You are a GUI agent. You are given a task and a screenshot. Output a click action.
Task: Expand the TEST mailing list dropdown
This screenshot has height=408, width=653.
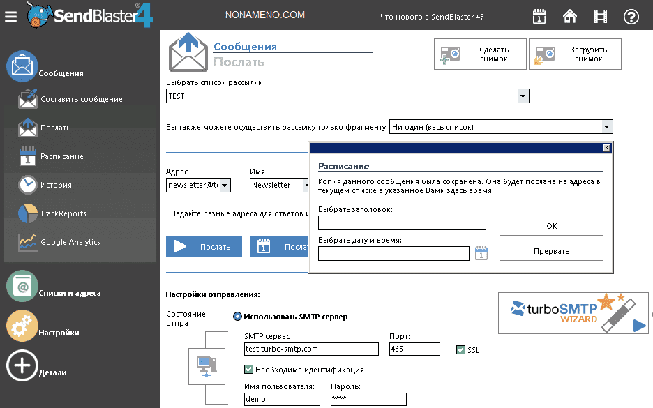[523, 96]
